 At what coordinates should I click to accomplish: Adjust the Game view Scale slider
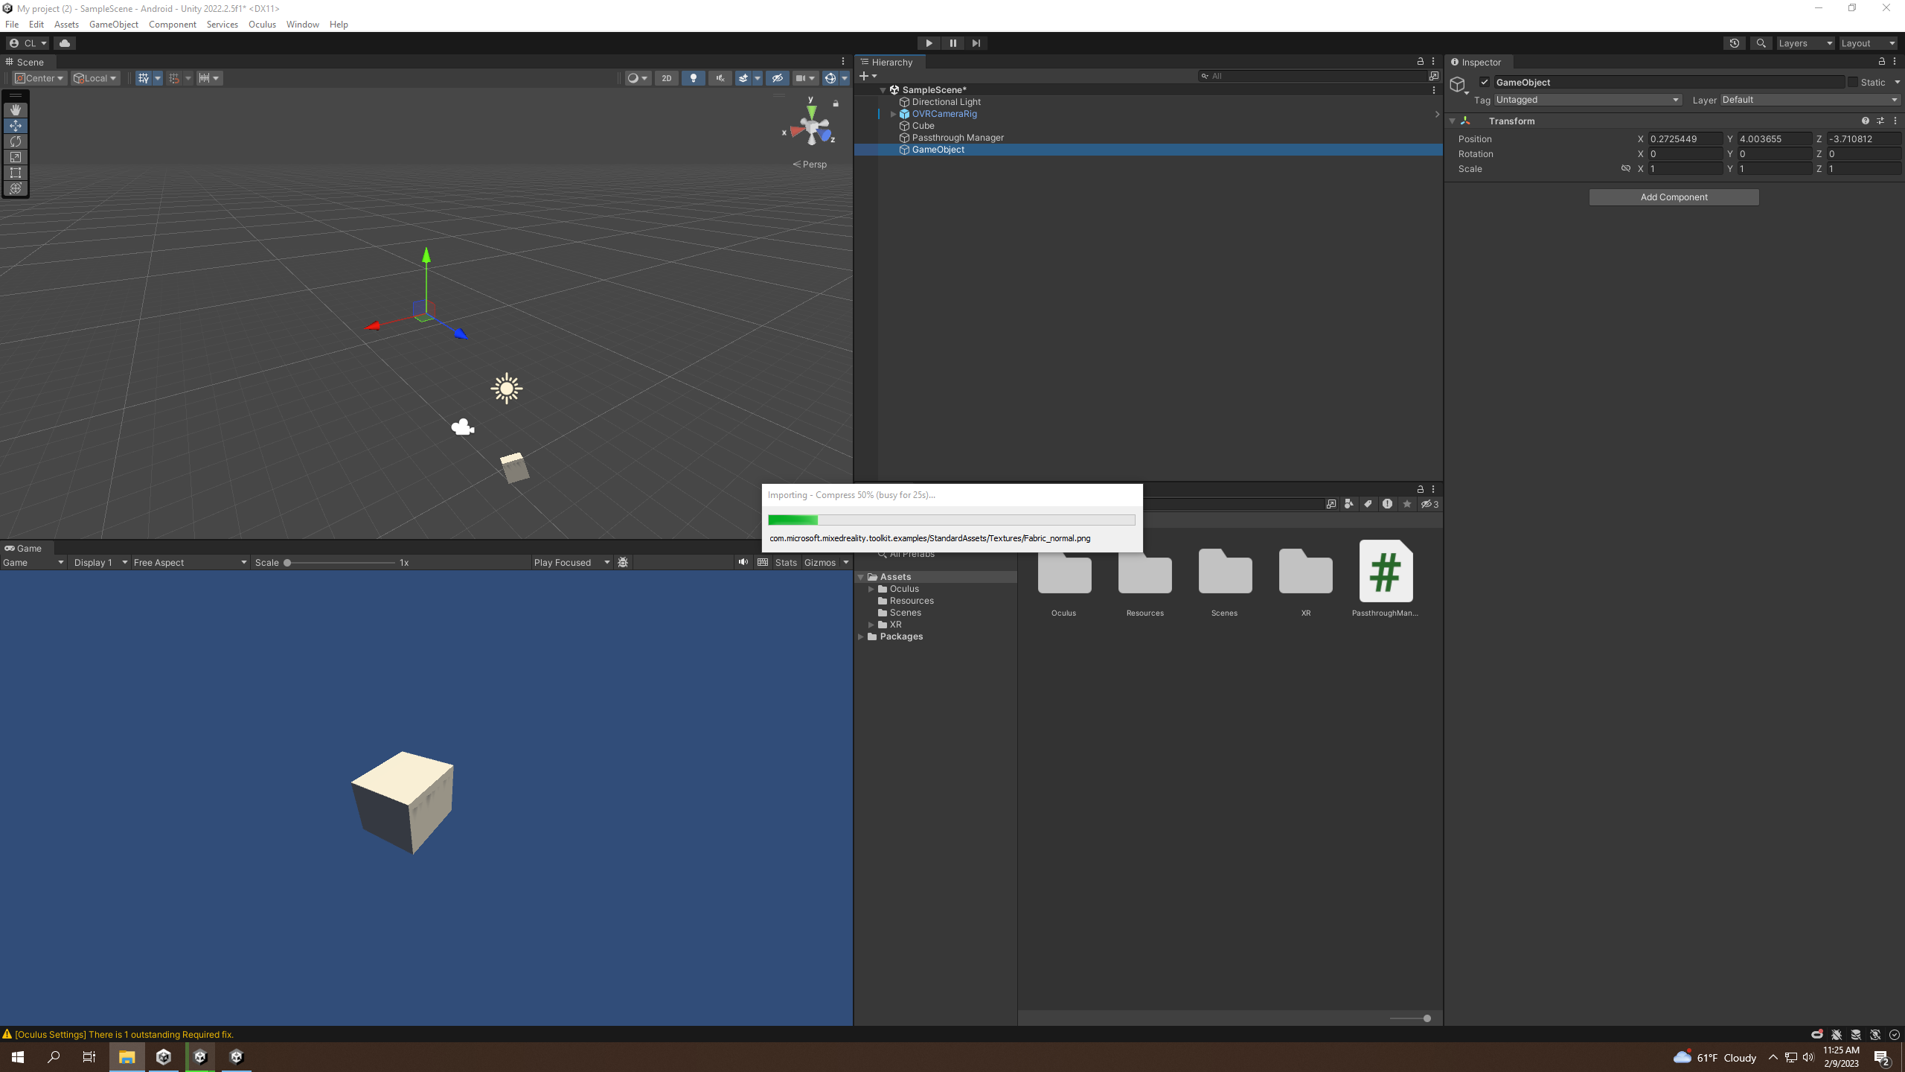[287, 563]
